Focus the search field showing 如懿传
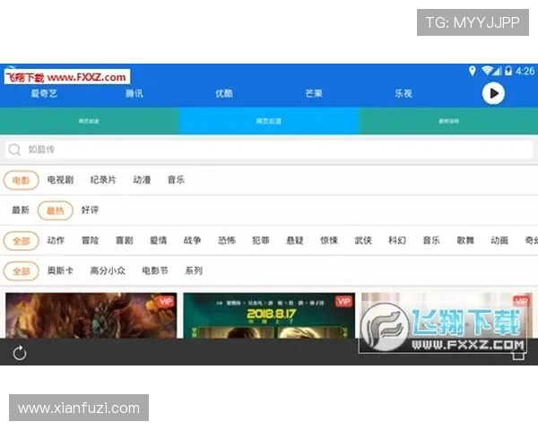The width and height of the screenshot is (538, 430). pos(269,150)
